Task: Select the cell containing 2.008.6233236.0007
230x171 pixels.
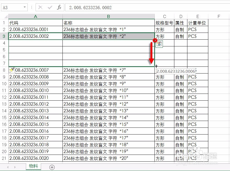Action: 35,70
